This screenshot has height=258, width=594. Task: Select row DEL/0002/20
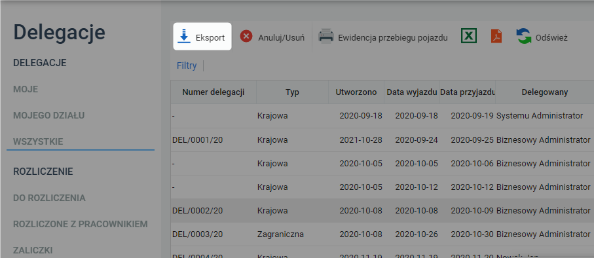pos(382,210)
